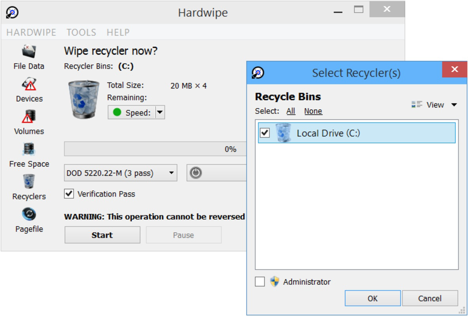Enable the Administrator checkbox
Image resolution: width=468 pixels, height=316 pixels.
260,281
